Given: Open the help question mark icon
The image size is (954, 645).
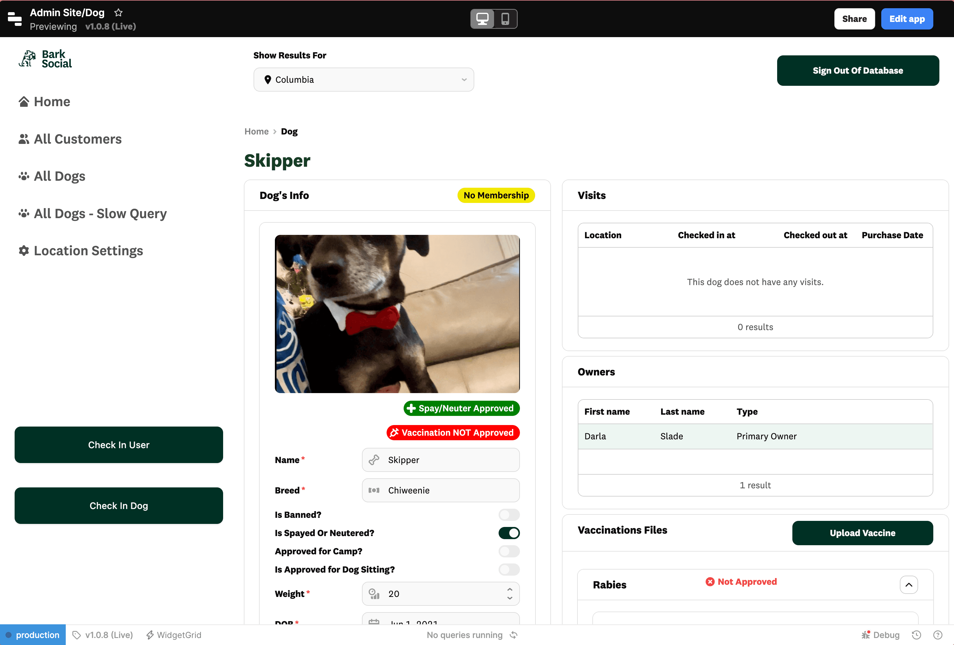Looking at the screenshot, I should coord(938,635).
